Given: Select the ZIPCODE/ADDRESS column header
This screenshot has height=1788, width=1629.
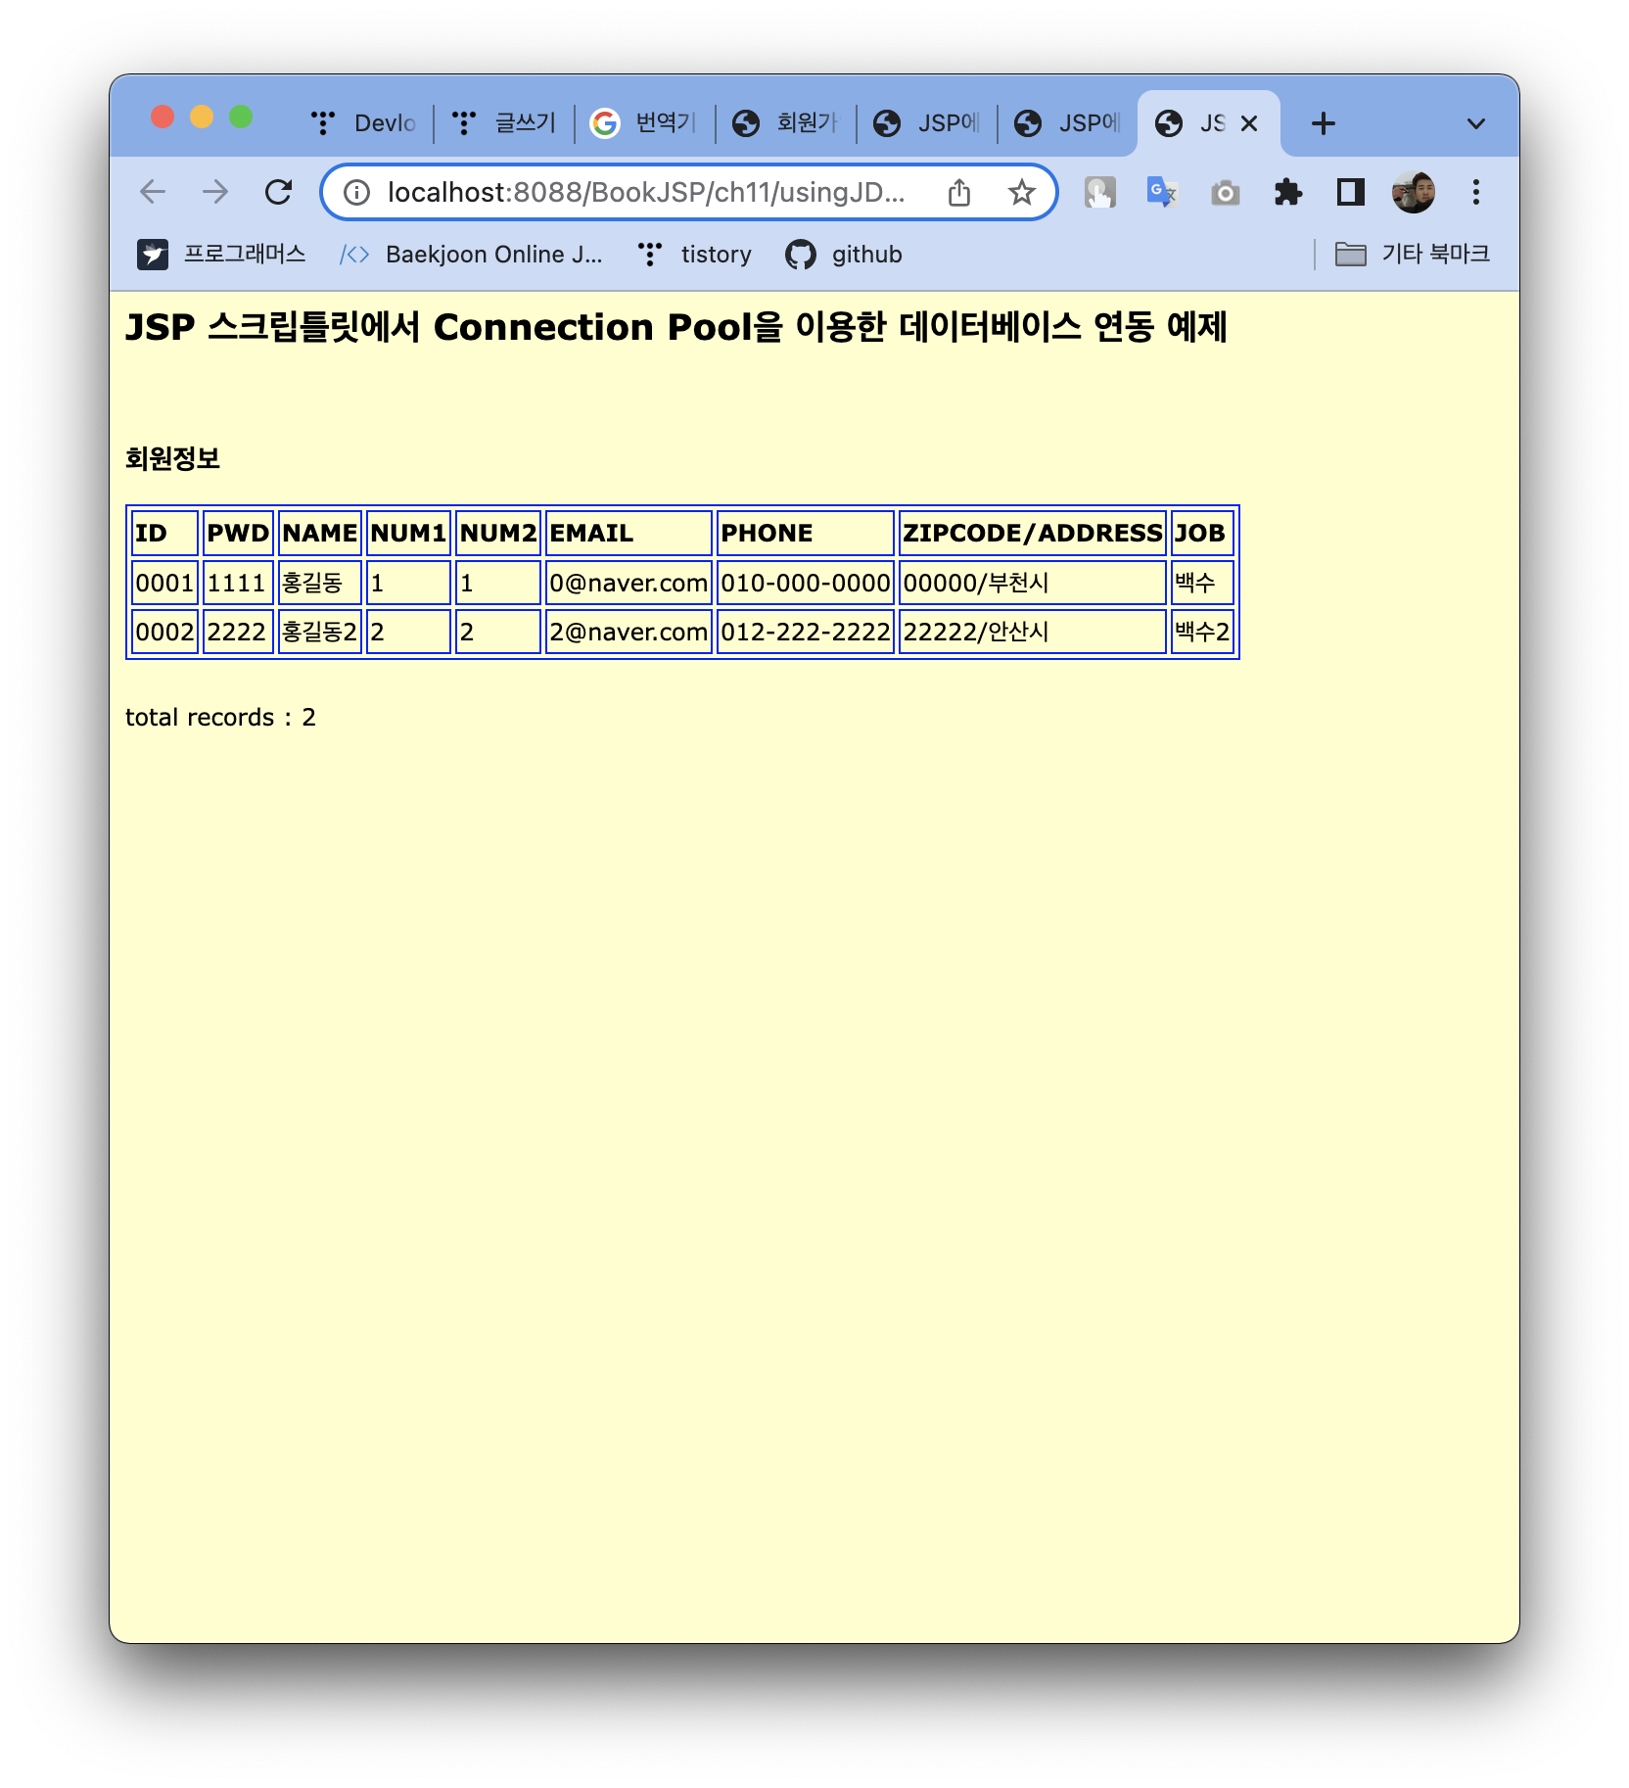Looking at the screenshot, I should 1033,533.
